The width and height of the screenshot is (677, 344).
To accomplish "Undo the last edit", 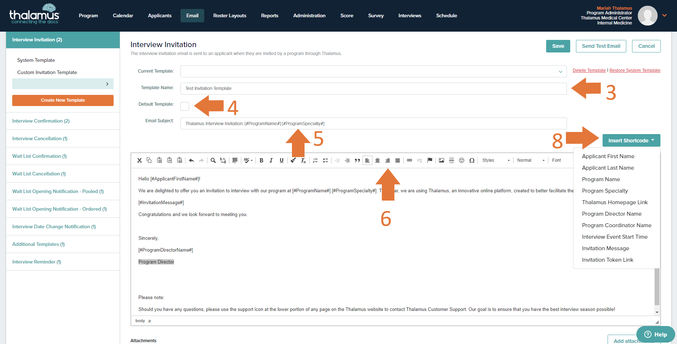I will tap(191, 160).
